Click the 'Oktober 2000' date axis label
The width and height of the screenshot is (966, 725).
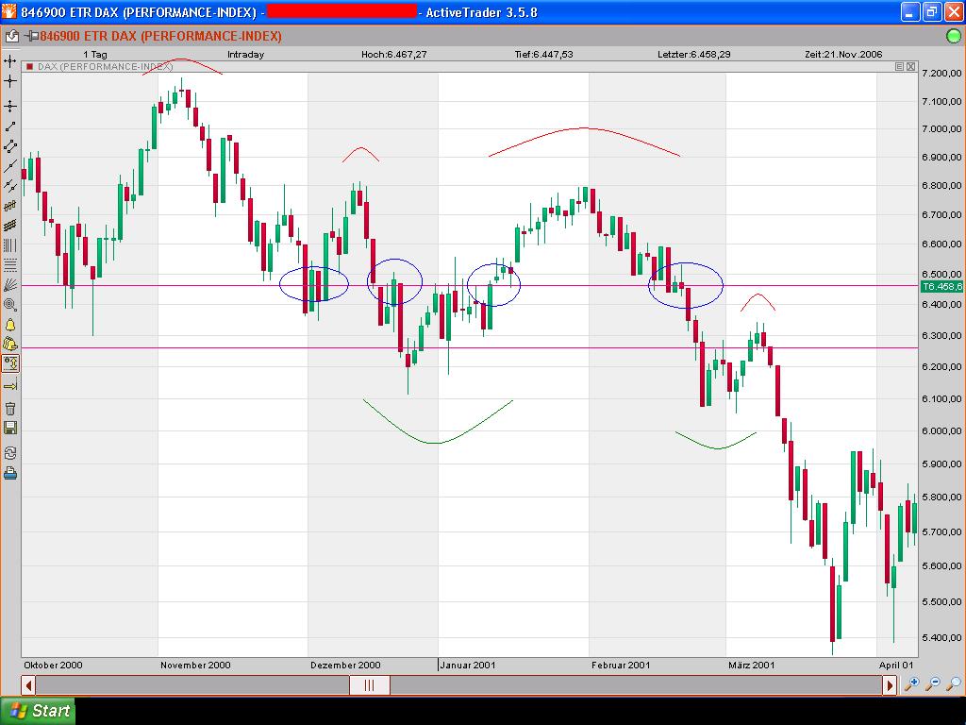pyautogui.click(x=53, y=666)
